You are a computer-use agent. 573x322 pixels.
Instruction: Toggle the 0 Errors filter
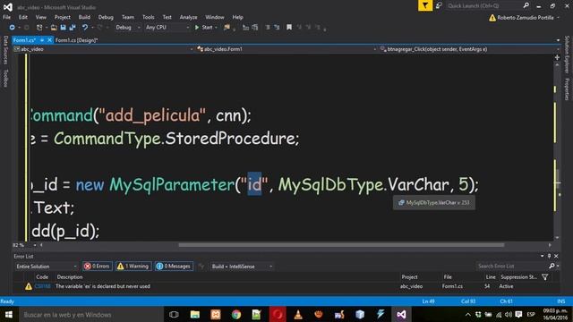coord(98,267)
